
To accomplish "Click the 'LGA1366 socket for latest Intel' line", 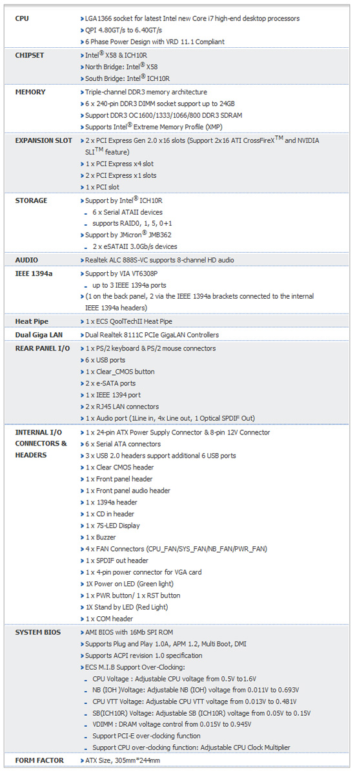I will tap(192, 18).
